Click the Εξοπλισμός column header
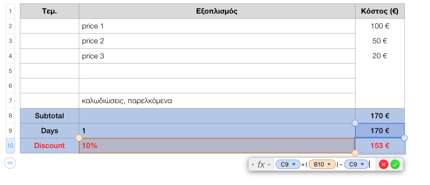This screenshot has width=430, height=185. click(217, 11)
